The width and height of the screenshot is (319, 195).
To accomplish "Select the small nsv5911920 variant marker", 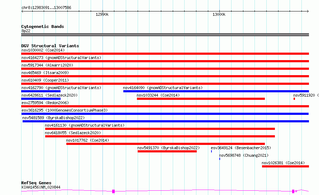I will (294, 99).
